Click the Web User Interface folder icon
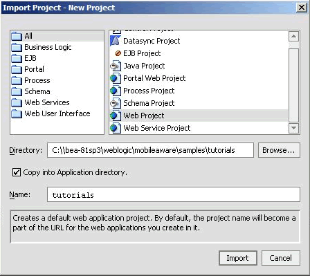The height and width of the screenshot is (276, 310). (x=17, y=113)
